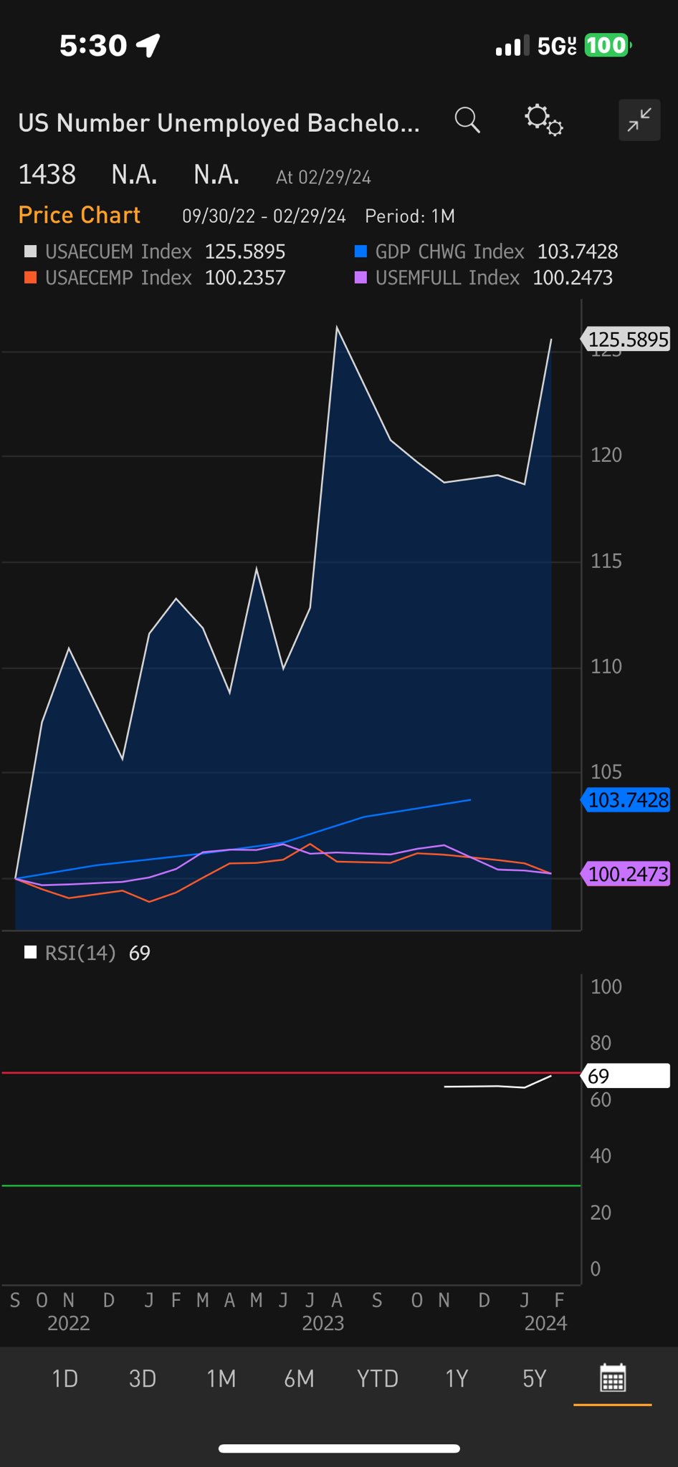Tap the 1438 last value

click(47, 175)
